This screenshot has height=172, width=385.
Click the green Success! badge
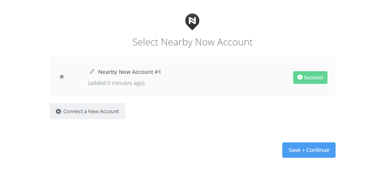310,77
